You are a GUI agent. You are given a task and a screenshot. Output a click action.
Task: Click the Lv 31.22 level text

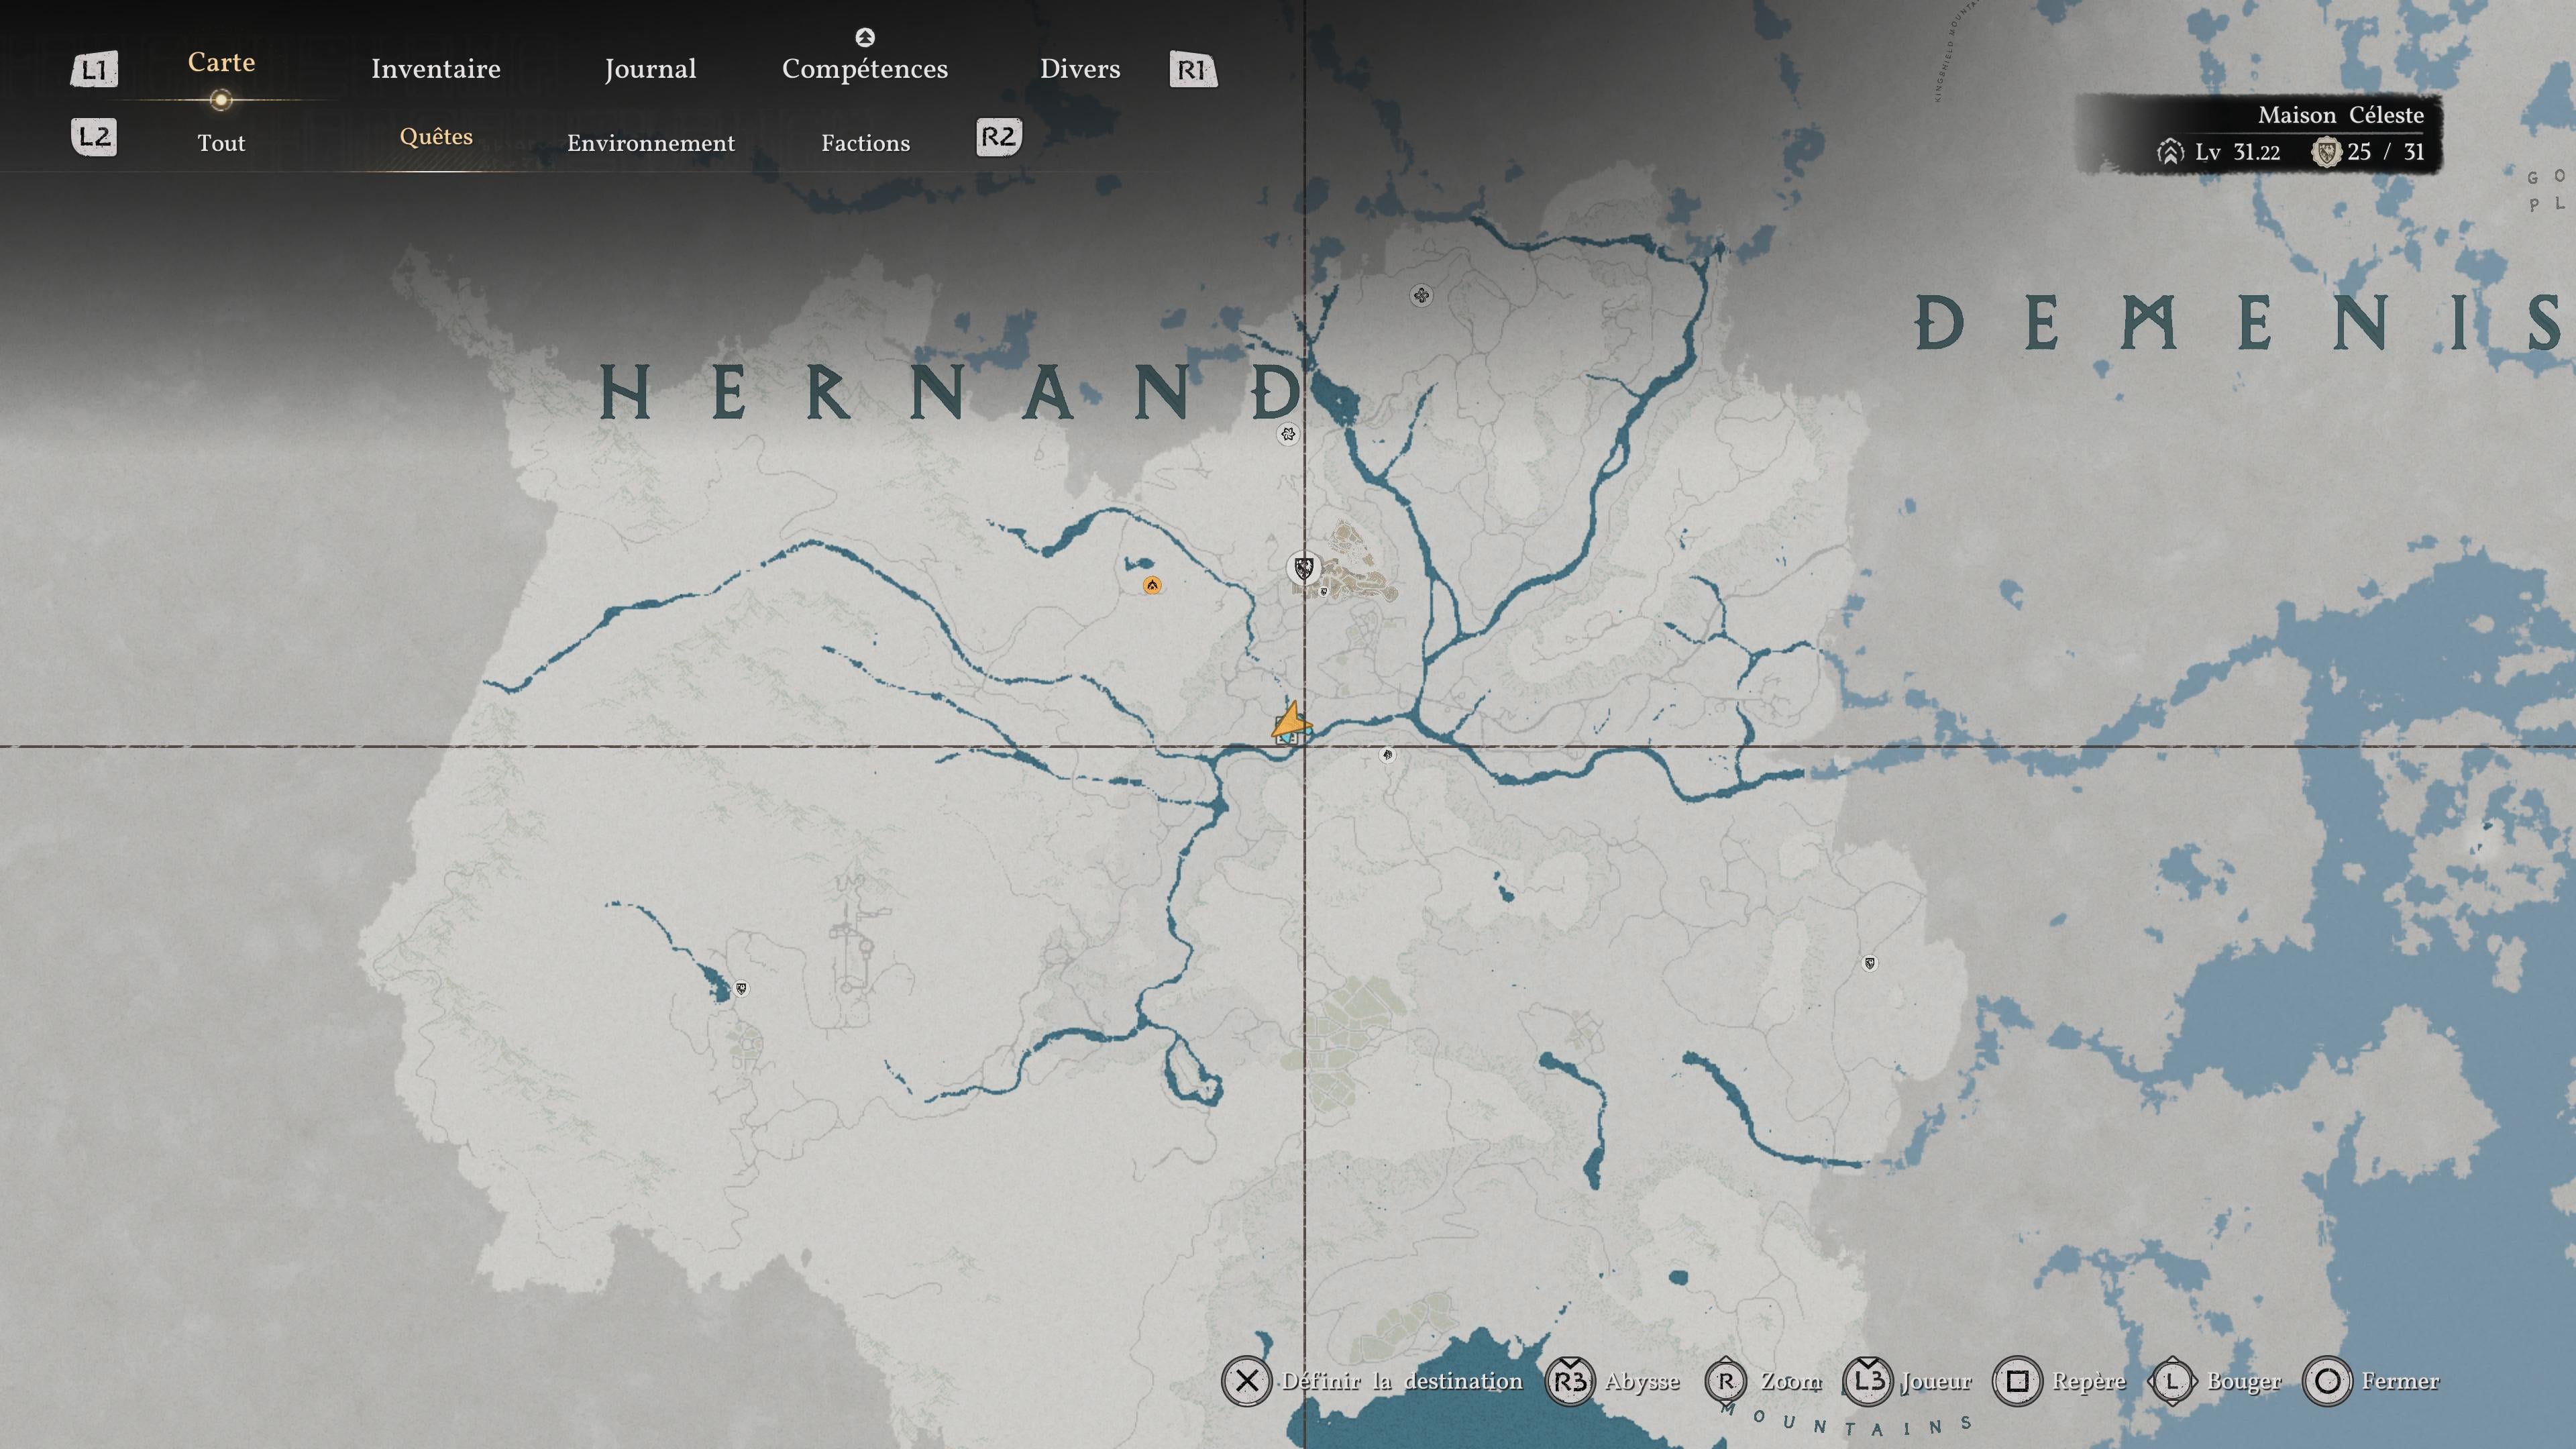point(2238,152)
